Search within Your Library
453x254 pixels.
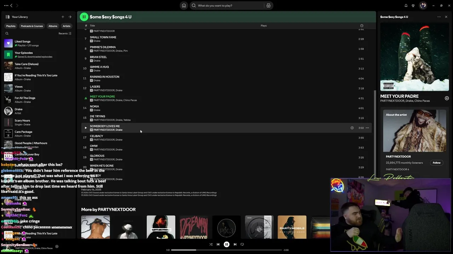7,34
